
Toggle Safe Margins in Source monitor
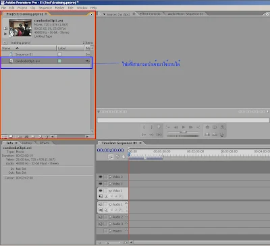click(215, 127)
